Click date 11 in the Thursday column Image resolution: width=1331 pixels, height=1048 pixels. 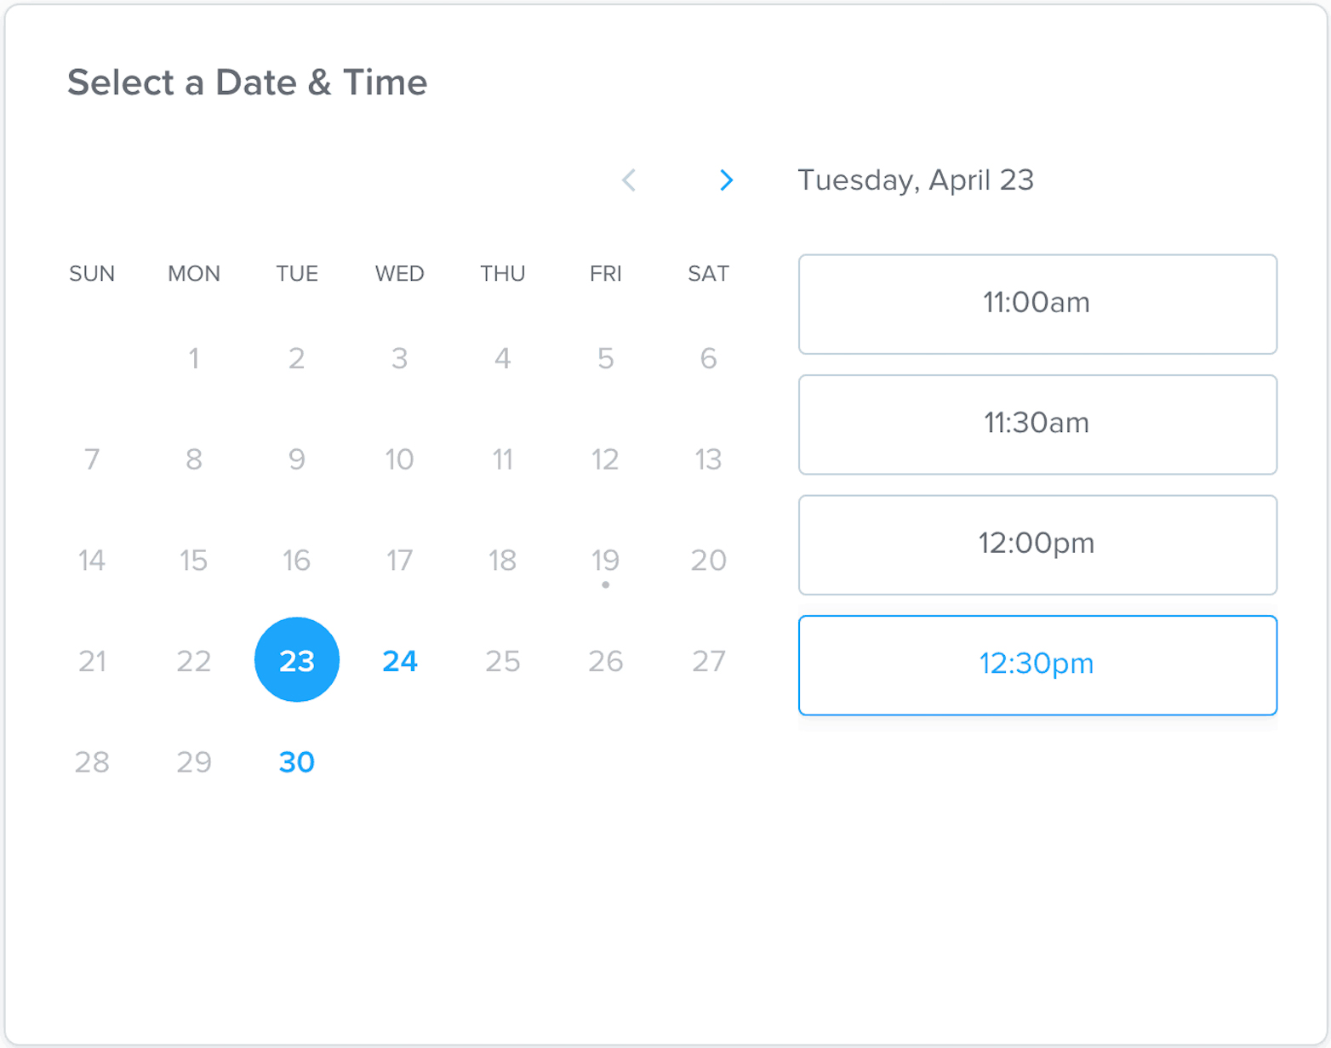[x=503, y=459]
